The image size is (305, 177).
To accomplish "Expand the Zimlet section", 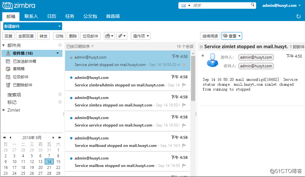I will tap(4, 110).
